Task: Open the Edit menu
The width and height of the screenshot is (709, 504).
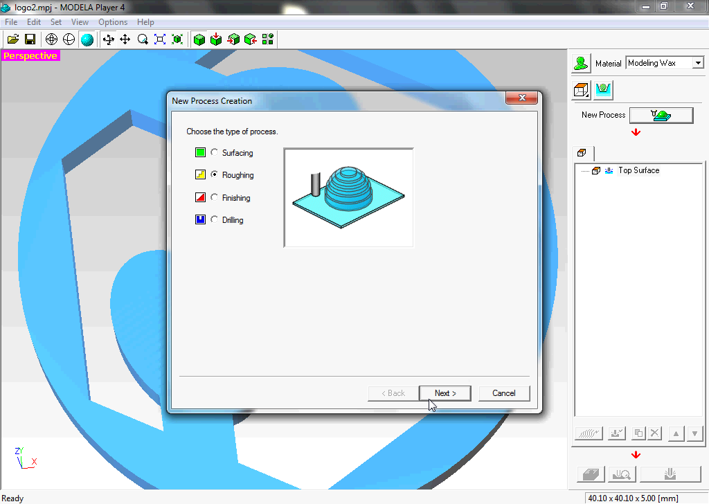Action: pos(33,22)
